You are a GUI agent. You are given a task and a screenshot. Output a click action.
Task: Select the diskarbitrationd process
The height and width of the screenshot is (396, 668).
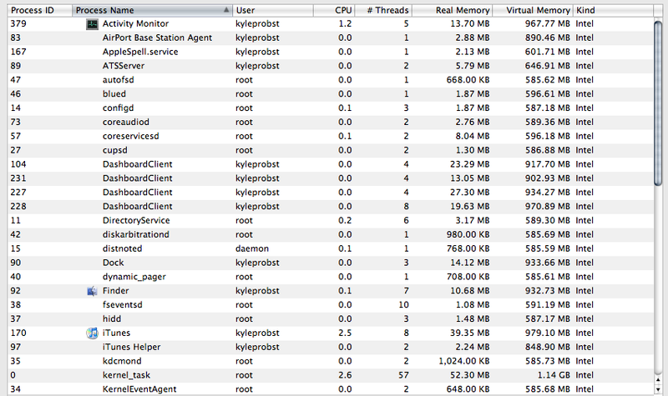(x=330, y=234)
